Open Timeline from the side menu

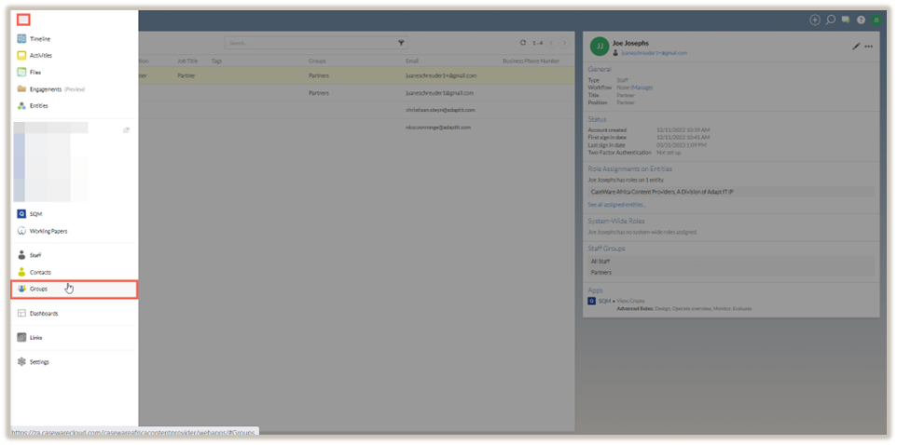[x=40, y=39]
